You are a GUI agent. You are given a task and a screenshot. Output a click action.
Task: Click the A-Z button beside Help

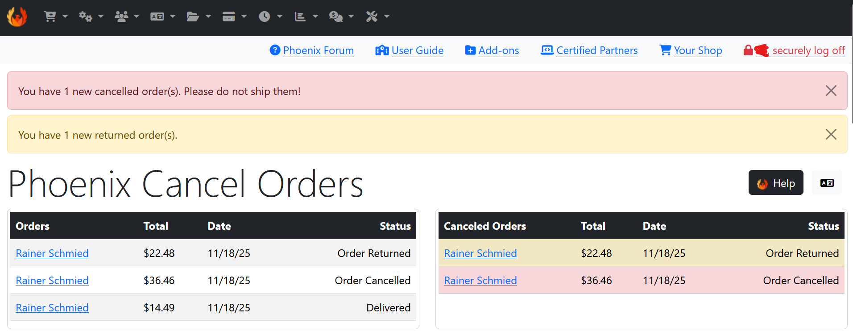pyautogui.click(x=827, y=182)
